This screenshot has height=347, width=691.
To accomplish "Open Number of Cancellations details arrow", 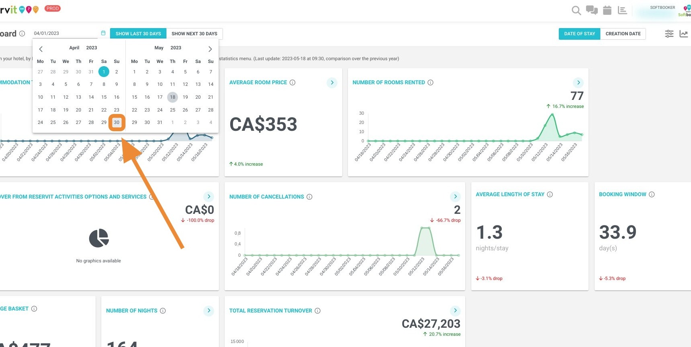I will (455, 197).
